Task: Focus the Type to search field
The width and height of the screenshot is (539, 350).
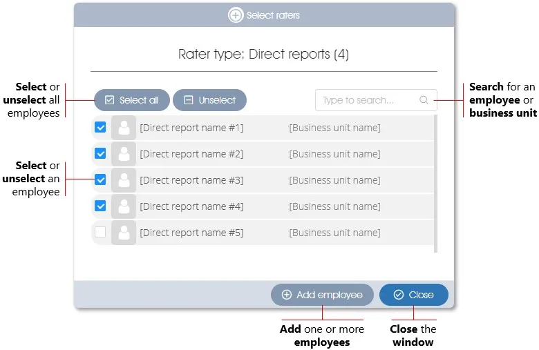Action: [366, 100]
